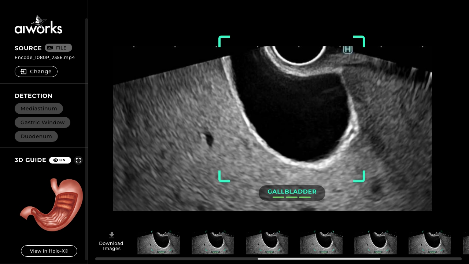Open the first captured thumbnail

tap(159, 242)
